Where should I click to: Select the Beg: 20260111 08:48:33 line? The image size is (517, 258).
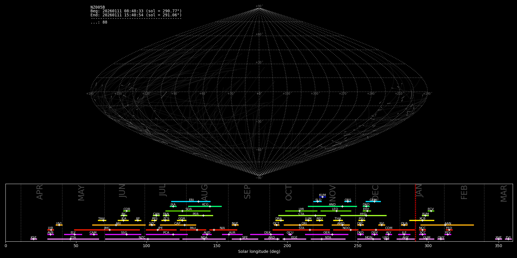[x=136, y=11]
